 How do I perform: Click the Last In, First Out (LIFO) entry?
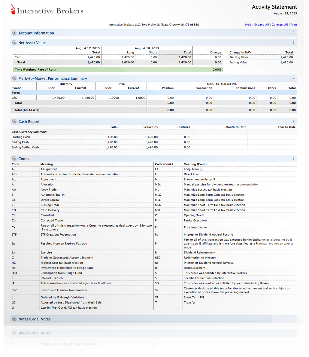click(x=69, y=308)
